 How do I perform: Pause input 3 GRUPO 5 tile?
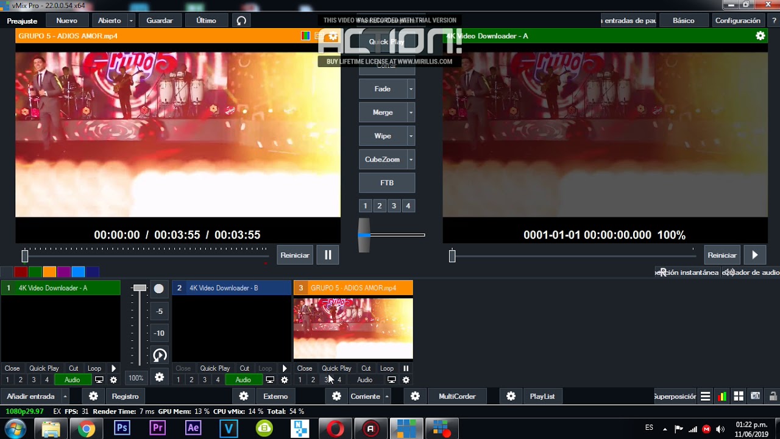(x=406, y=368)
